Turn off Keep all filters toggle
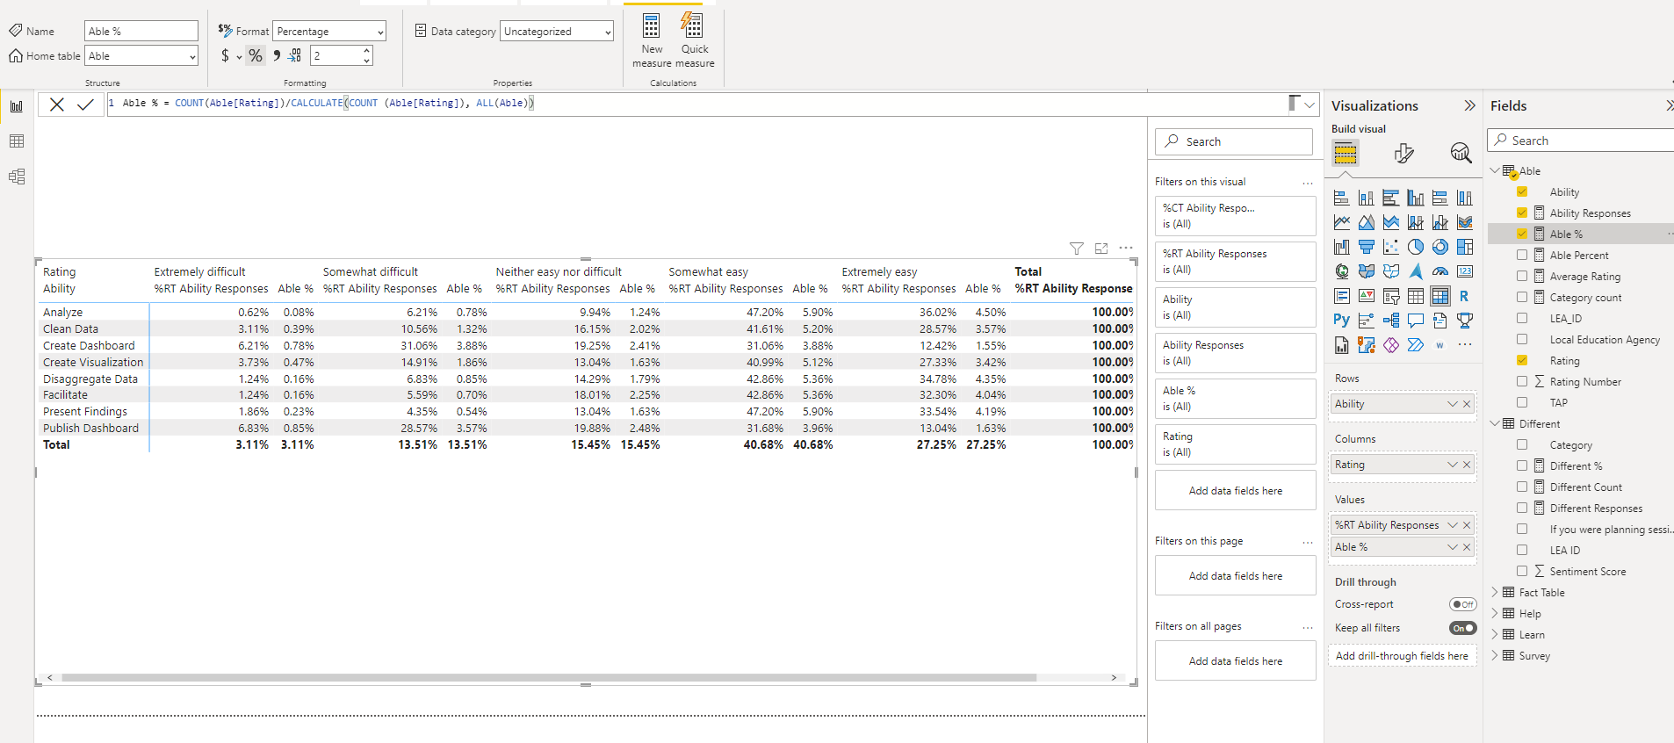The width and height of the screenshot is (1674, 743). [x=1462, y=628]
